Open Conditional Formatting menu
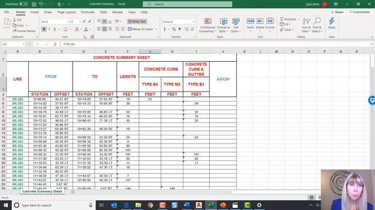The image size is (375, 210). tap(207, 25)
